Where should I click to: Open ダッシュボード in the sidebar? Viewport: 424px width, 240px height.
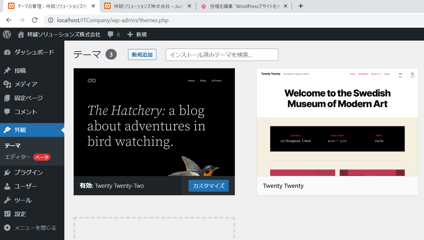[x=34, y=52]
